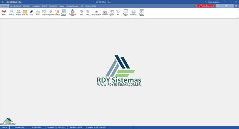This screenshot has height=129, width=239.
Task: Open the OS tab
Action: click(x=82, y=6)
